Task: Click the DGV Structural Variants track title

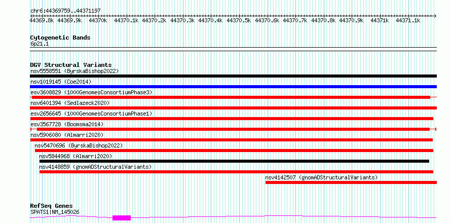Action: [x=71, y=65]
